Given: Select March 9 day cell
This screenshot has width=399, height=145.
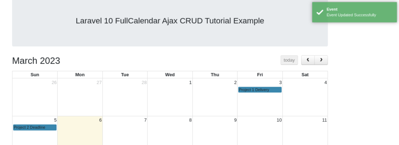Looking at the screenshot, I should (x=215, y=131).
